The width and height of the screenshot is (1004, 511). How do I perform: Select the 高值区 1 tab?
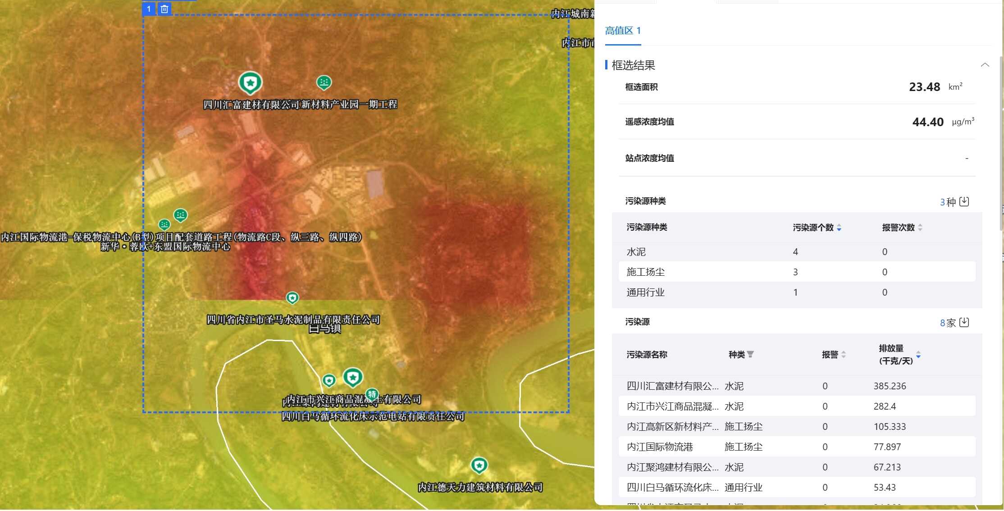tap(623, 31)
